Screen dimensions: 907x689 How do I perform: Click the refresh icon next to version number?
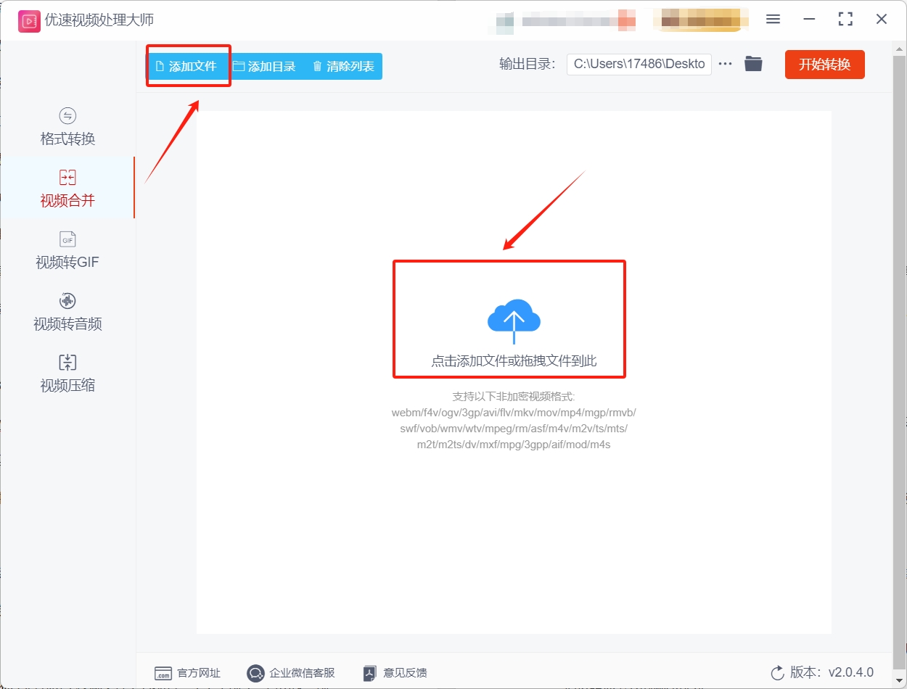coord(776,672)
